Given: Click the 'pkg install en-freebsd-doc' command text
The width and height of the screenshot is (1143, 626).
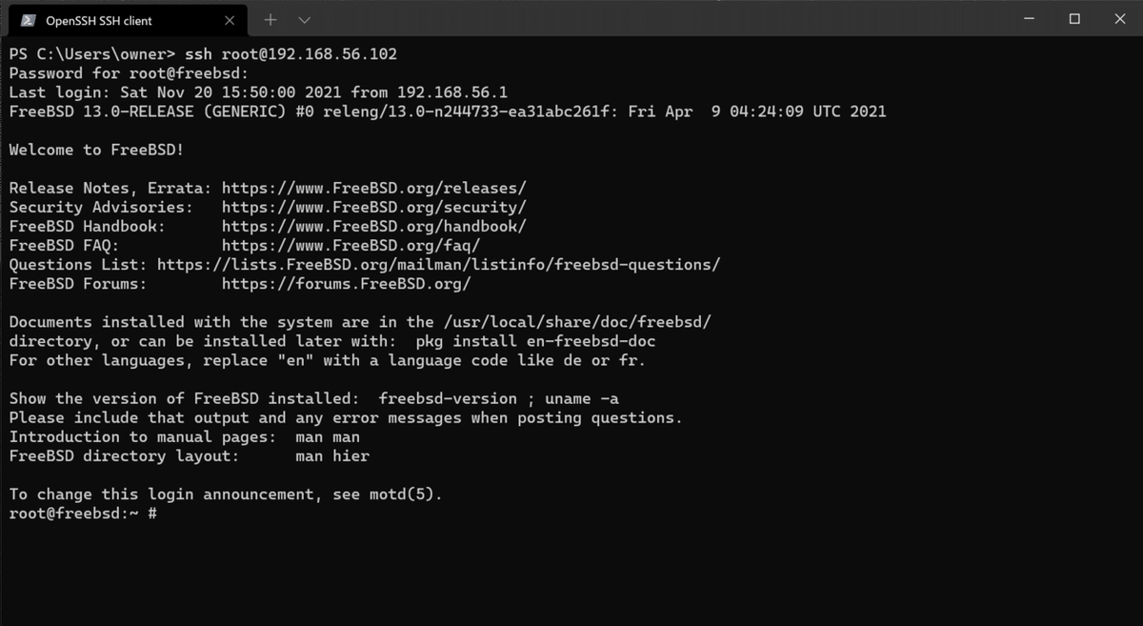Looking at the screenshot, I should click(535, 341).
